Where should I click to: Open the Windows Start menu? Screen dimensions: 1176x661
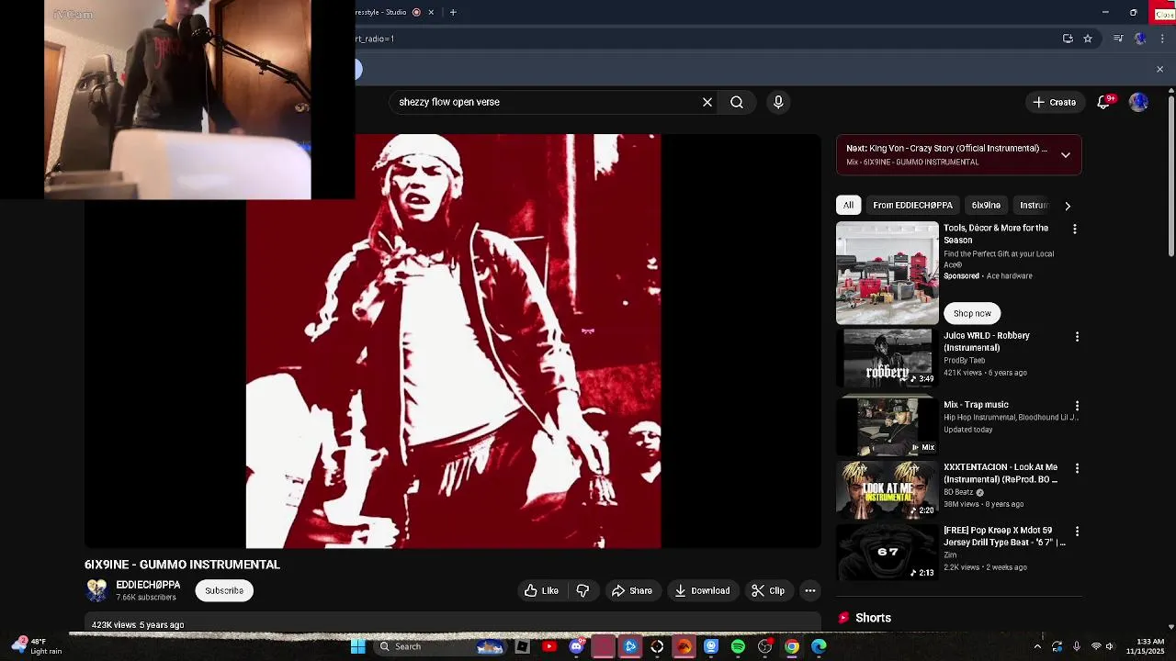[x=358, y=646]
